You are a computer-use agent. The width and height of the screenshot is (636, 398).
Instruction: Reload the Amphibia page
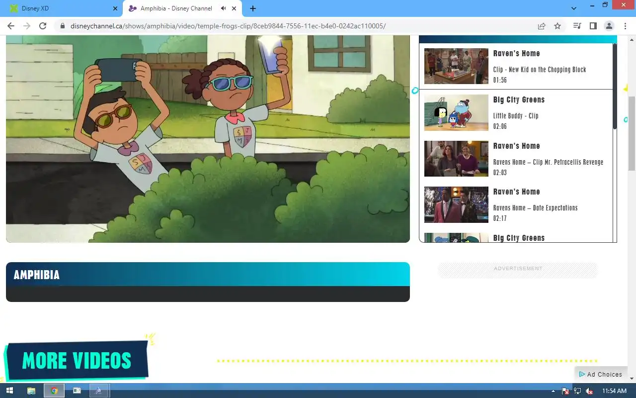(x=43, y=26)
